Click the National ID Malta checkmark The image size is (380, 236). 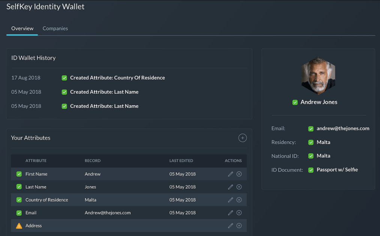[x=311, y=156]
